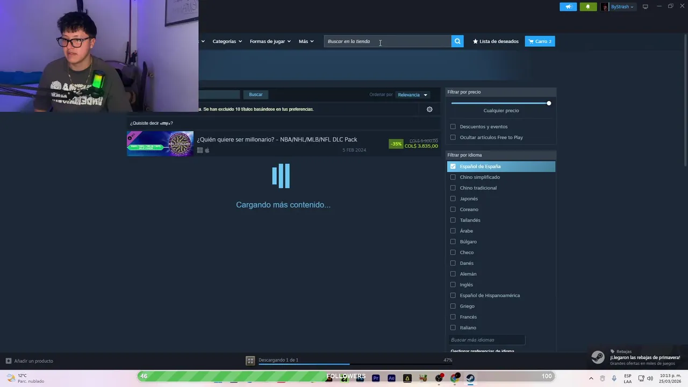
Task: Open the weather widget showing 12°C
Action: (x=26, y=378)
